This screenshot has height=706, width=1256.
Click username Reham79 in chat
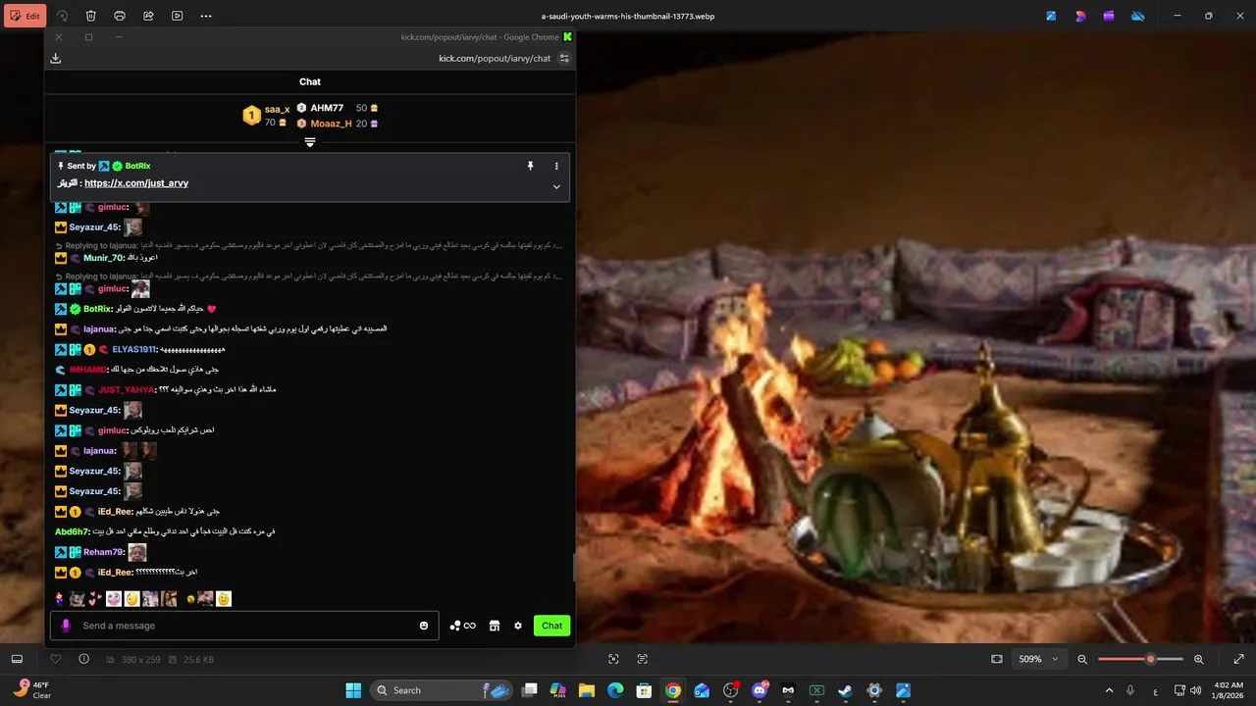click(103, 552)
